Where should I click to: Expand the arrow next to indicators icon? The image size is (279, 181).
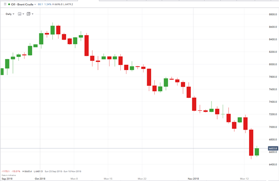click(x=32, y=14)
